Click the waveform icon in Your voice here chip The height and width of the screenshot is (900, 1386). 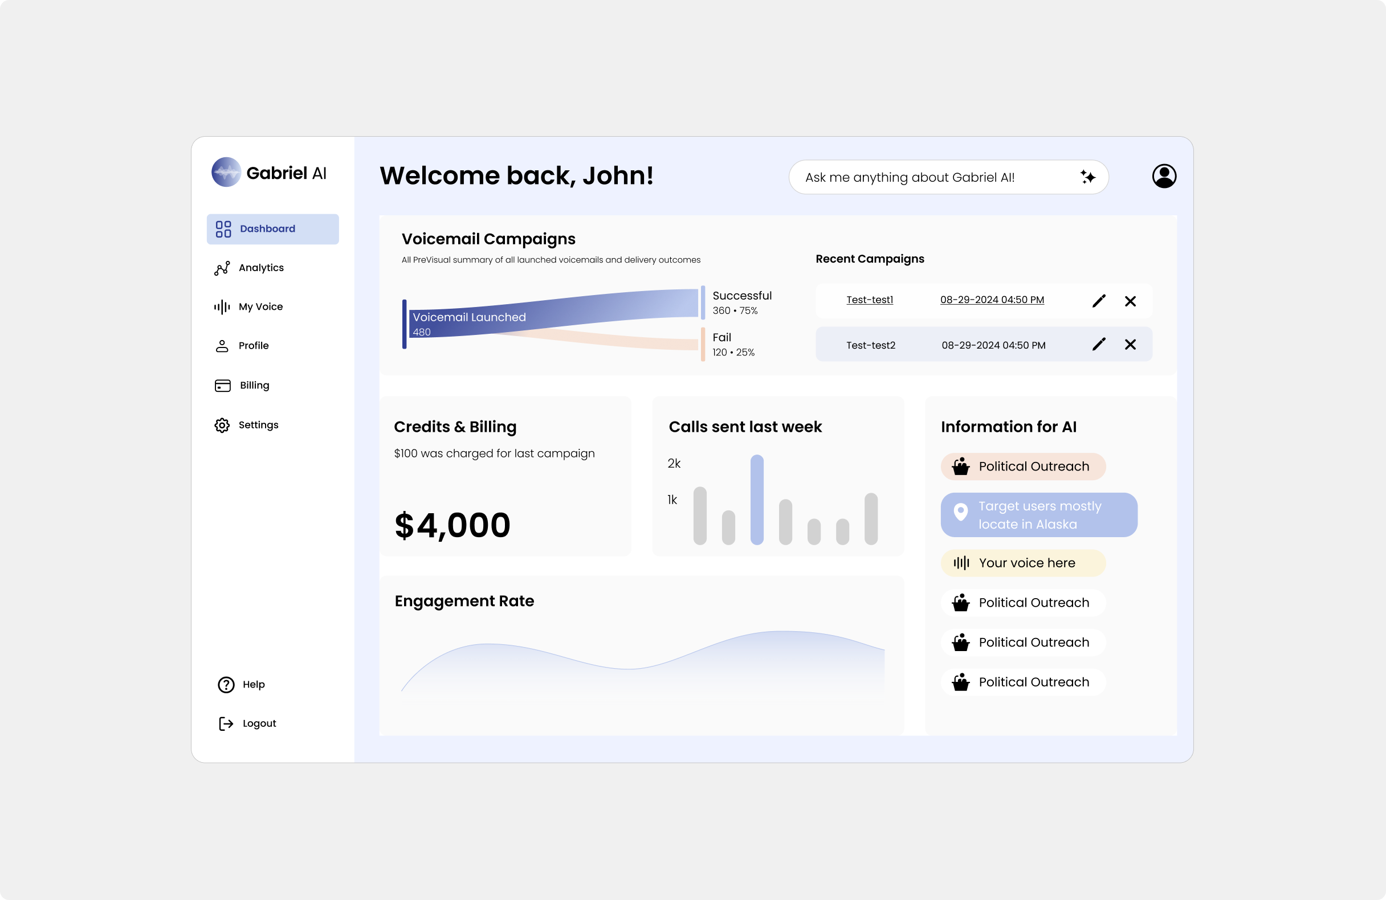[961, 563]
